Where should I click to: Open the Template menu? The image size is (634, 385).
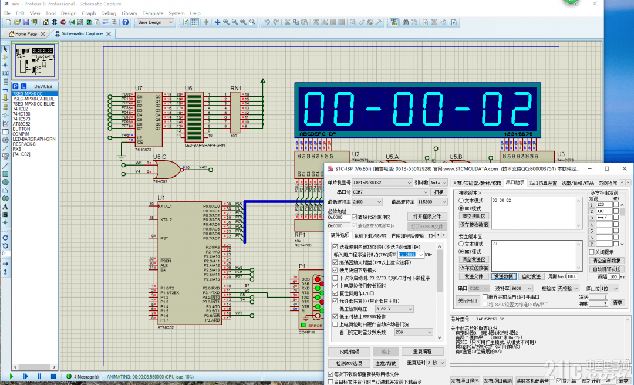(x=153, y=13)
